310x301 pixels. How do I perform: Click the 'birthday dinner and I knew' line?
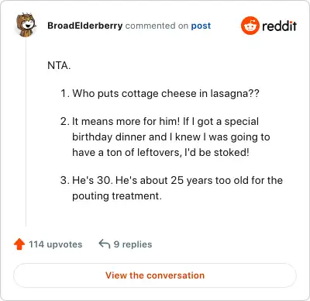point(171,137)
